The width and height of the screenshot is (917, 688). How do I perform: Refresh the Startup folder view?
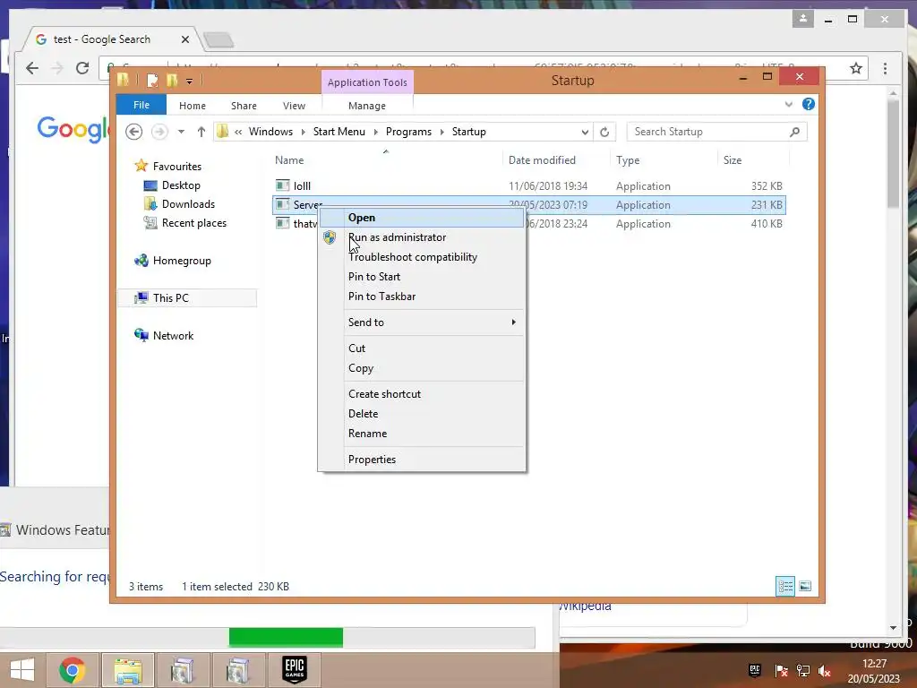[604, 133]
